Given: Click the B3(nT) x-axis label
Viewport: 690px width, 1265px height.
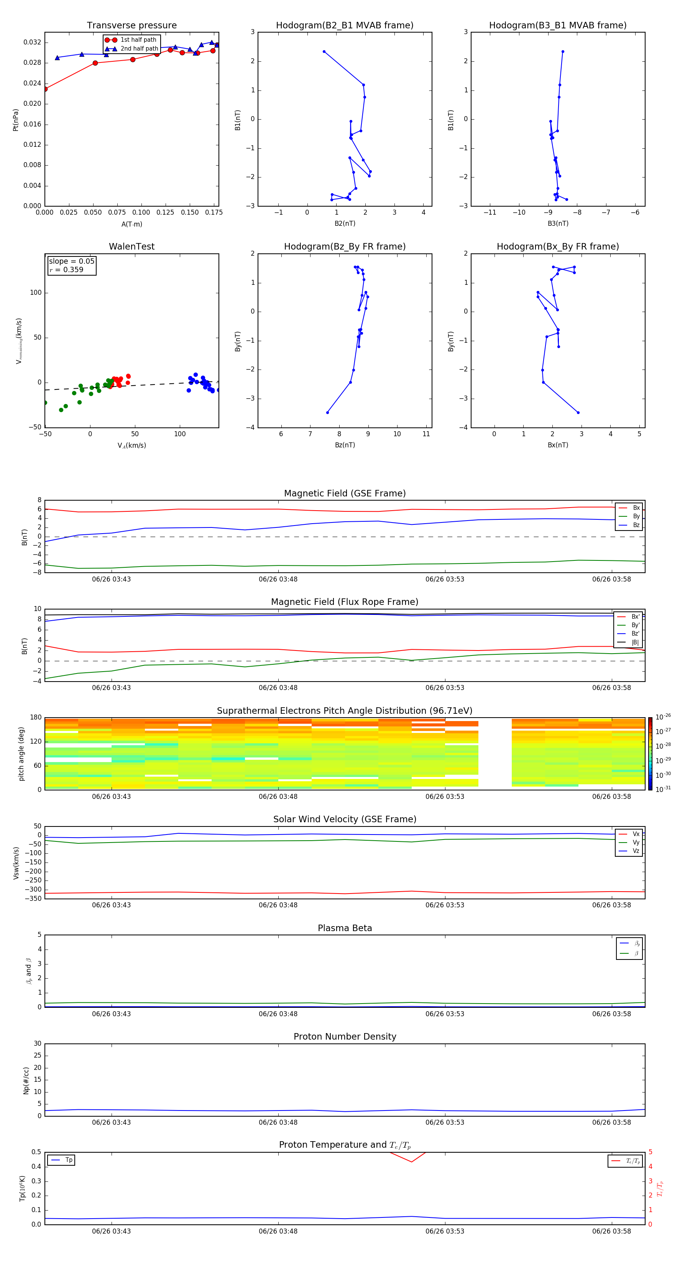Looking at the screenshot, I should [x=558, y=223].
